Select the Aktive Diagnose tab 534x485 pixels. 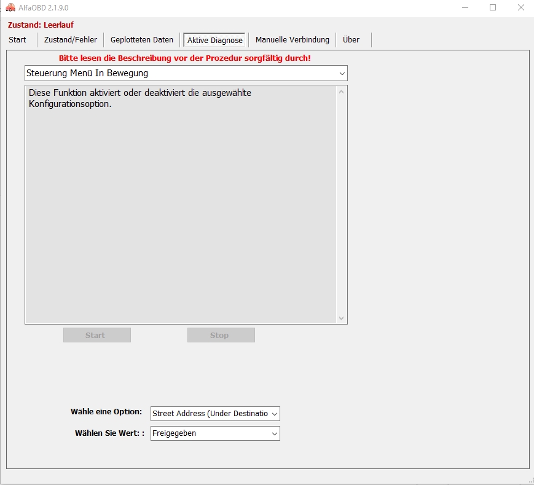[214, 41]
